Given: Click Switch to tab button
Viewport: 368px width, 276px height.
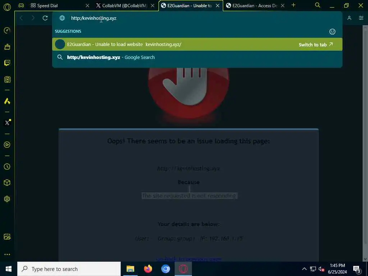Looking at the screenshot, I should [316, 45].
